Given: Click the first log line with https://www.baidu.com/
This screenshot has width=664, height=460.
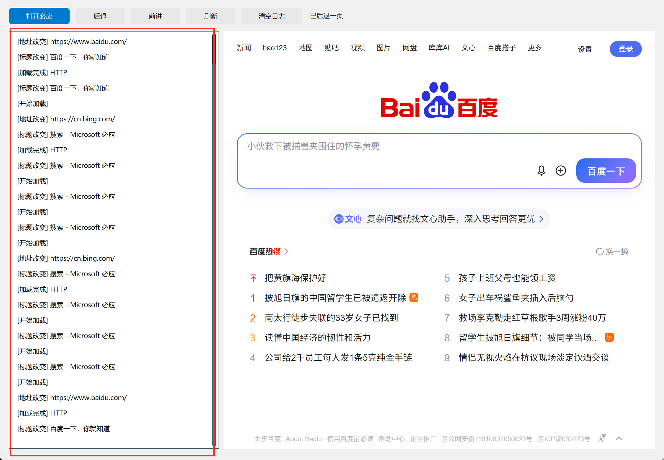Looking at the screenshot, I should pos(72,41).
